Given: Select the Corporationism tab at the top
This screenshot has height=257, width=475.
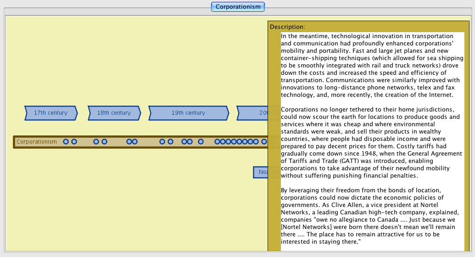Looking at the screenshot, I should 238,6.
